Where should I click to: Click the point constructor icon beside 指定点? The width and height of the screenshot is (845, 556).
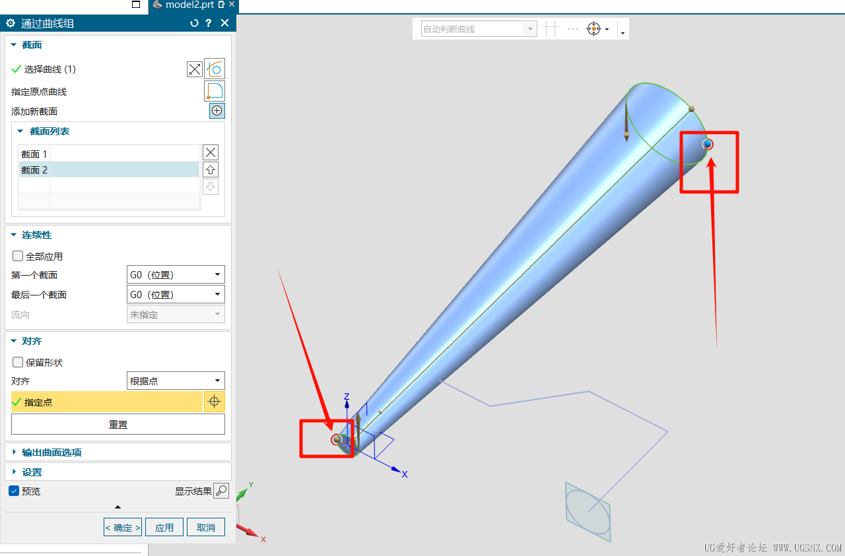tap(215, 402)
